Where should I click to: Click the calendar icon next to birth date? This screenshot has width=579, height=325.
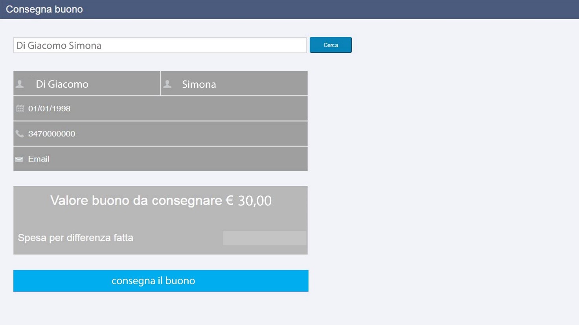[x=20, y=109]
